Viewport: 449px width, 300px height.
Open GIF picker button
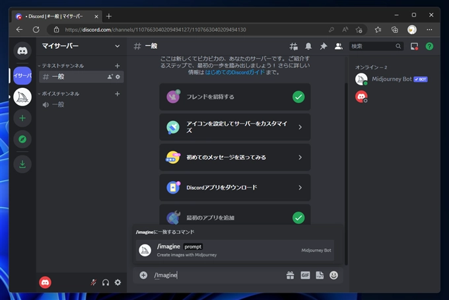[x=305, y=276]
